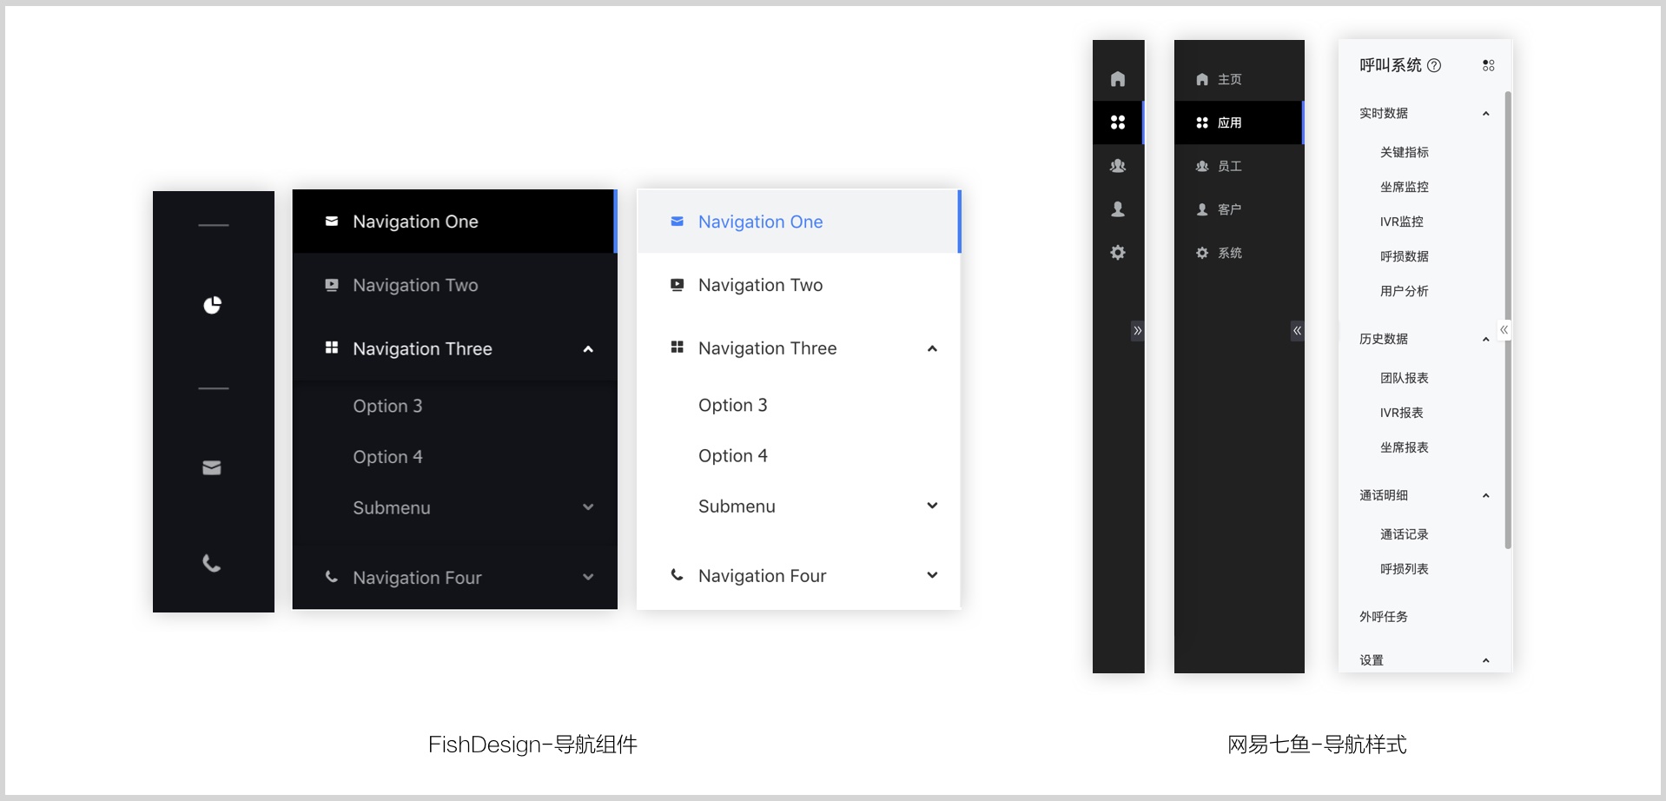Open the 外呼任务 item

coord(1383,617)
